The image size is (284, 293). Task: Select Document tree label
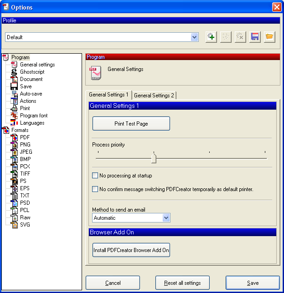tap(31, 79)
